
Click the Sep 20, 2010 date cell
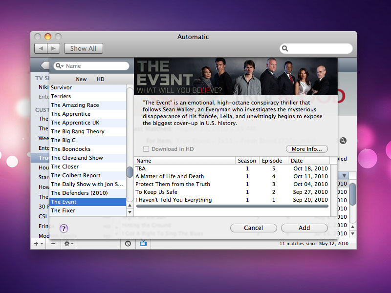click(310, 200)
